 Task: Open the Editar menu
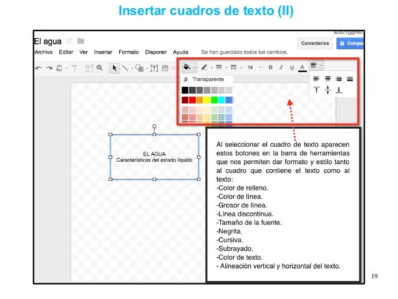click(x=66, y=52)
